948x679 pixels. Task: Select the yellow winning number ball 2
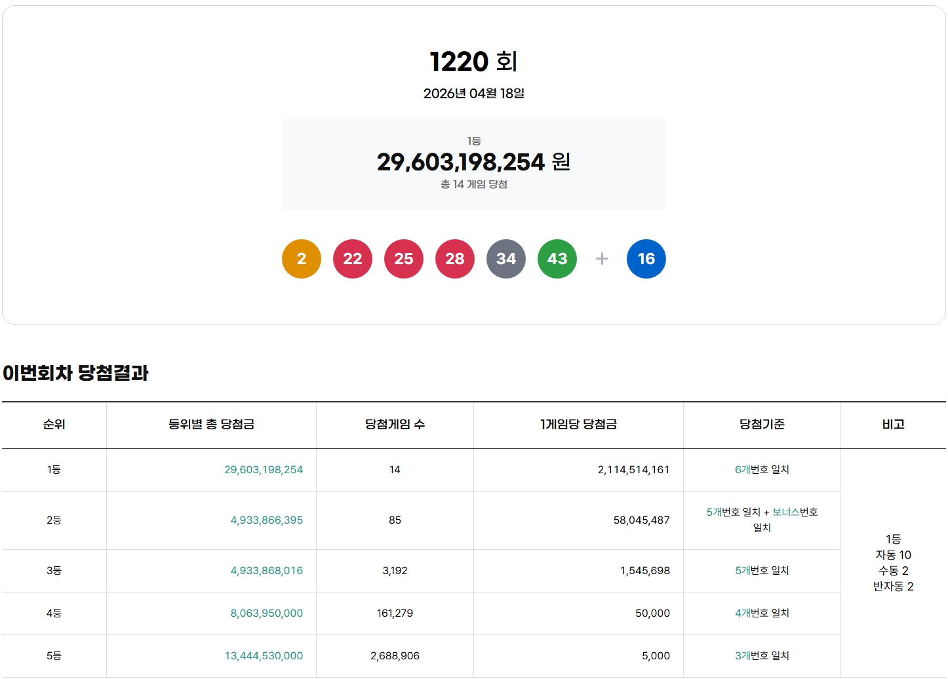(301, 259)
